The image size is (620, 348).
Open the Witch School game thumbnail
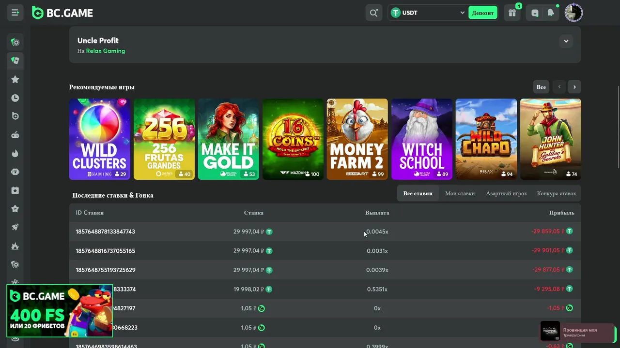click(422, 139)
